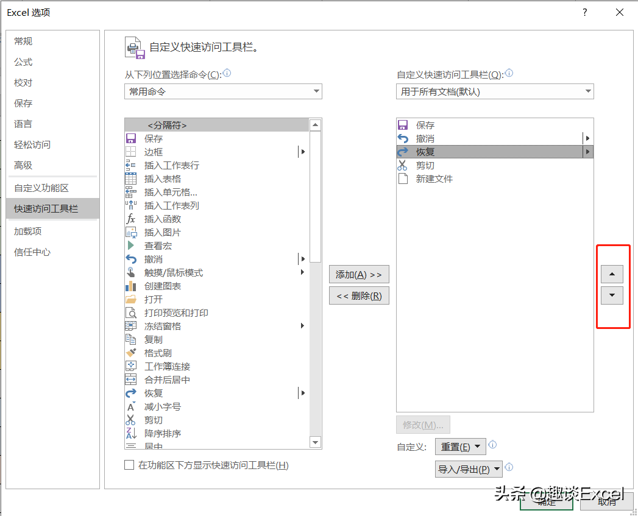Click the info icon beside 重置 button

coord(492,445)
